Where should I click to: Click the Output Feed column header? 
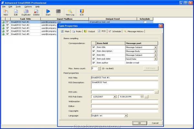(113, 19)
